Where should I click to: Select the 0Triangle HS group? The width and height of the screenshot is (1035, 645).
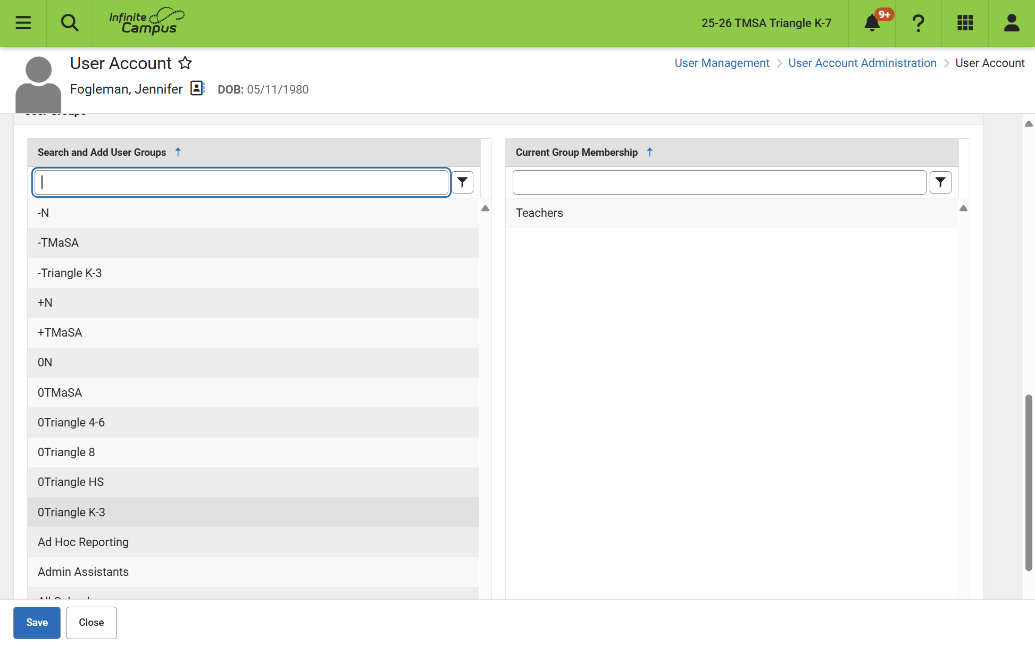click(253, 482)
